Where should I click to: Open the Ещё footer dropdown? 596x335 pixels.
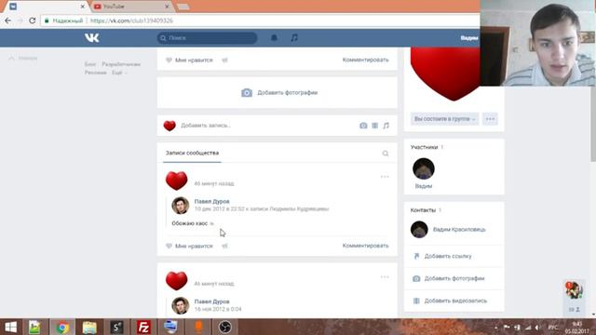click(118, 73)
